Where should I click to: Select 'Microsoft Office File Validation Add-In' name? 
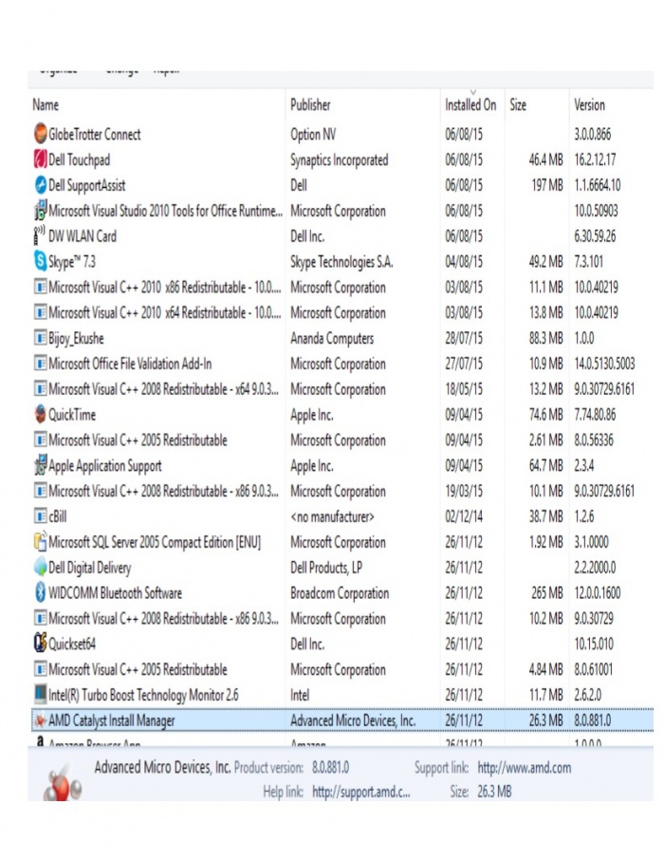pos(130,364)
